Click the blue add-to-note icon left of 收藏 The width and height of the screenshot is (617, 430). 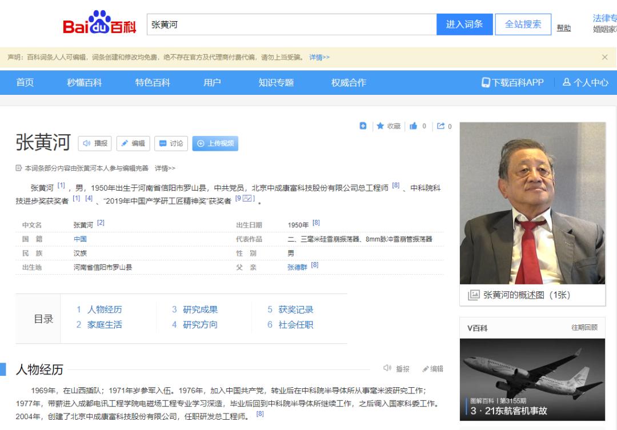[x=363, y=126]
